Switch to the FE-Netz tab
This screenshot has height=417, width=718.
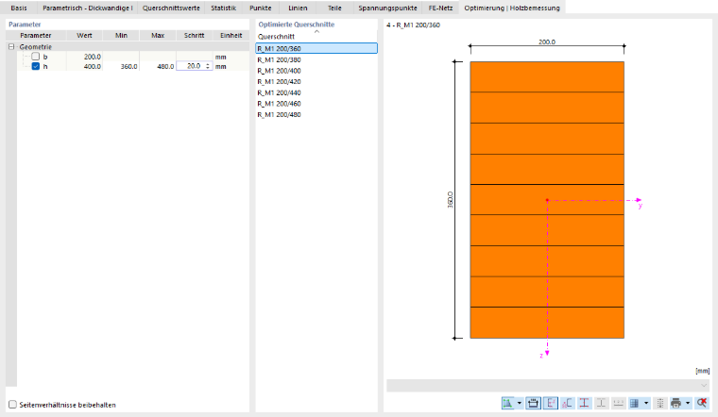[440, 8]
